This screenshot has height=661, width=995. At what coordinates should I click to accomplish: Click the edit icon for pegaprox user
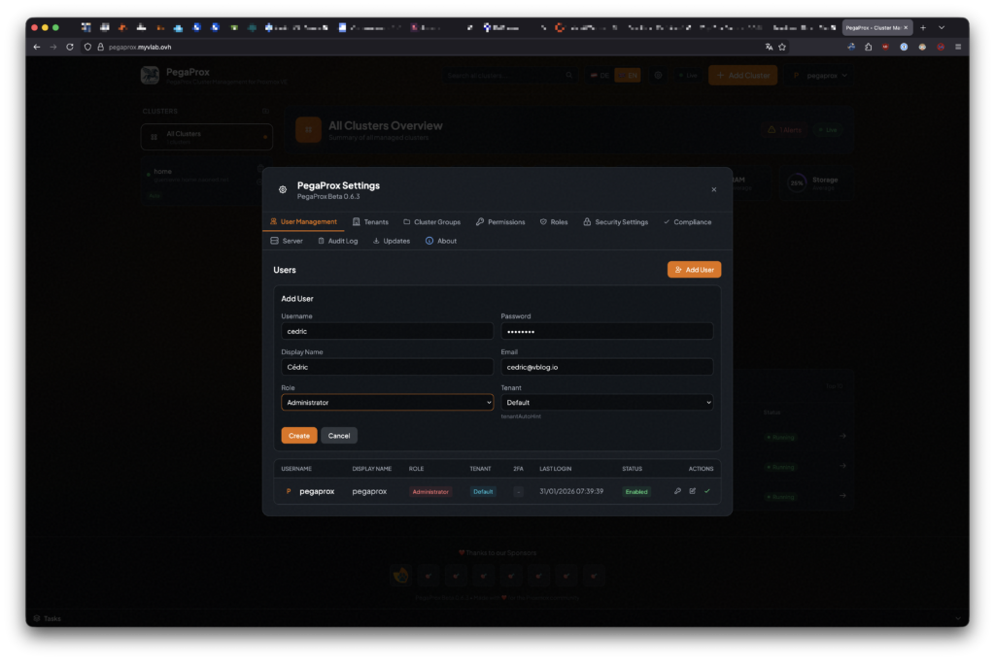pyautogui.click(x=693, y=491)
